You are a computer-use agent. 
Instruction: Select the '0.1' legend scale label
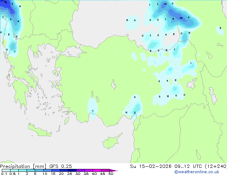[4, 174]
